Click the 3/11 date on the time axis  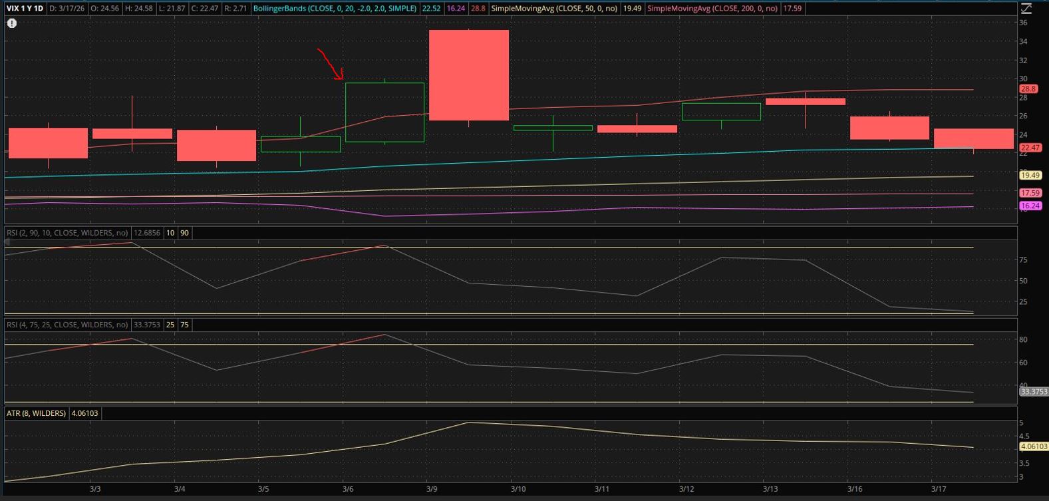[601, 489]
